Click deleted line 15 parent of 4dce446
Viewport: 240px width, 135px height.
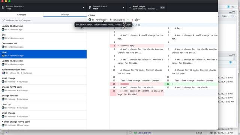136,93
